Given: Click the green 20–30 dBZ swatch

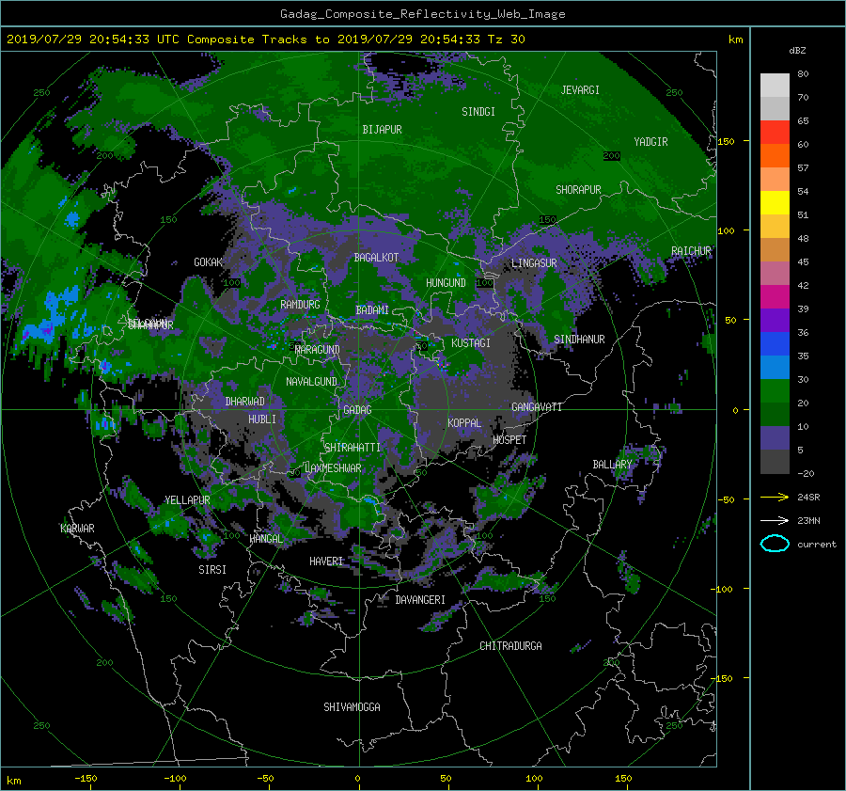Looking at the screenshot, I should click(x=775, y=391).
